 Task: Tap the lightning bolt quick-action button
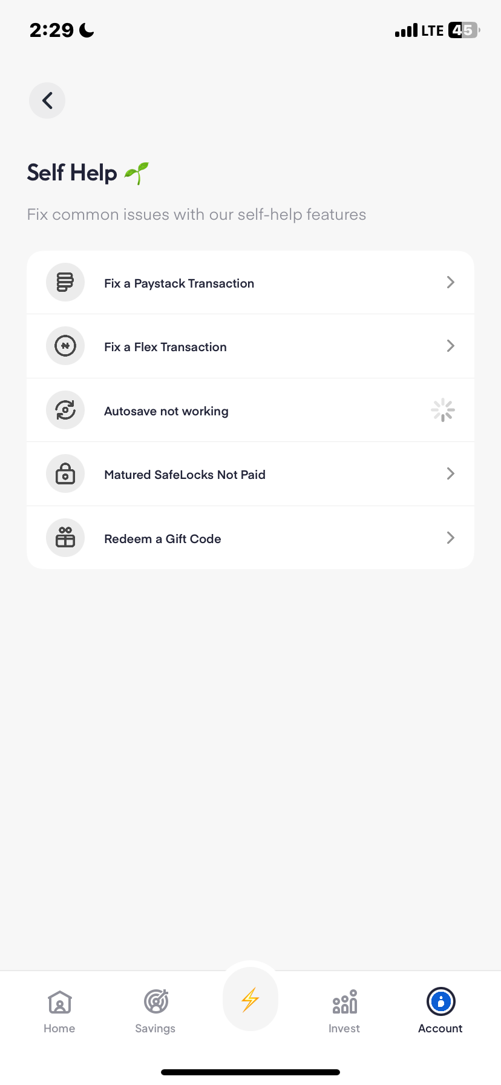[x=250, y=1000]
